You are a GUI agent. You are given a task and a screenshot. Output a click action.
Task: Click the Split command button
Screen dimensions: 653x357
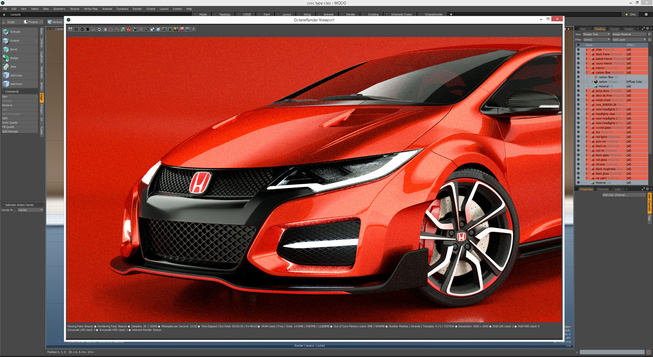point(4,118)
